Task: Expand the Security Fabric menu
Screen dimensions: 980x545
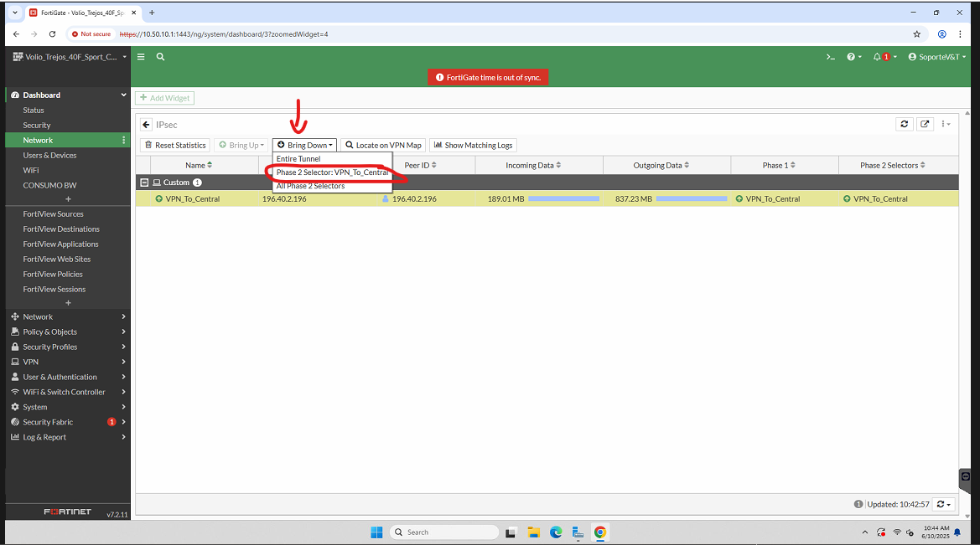Action: click(68, 422)
